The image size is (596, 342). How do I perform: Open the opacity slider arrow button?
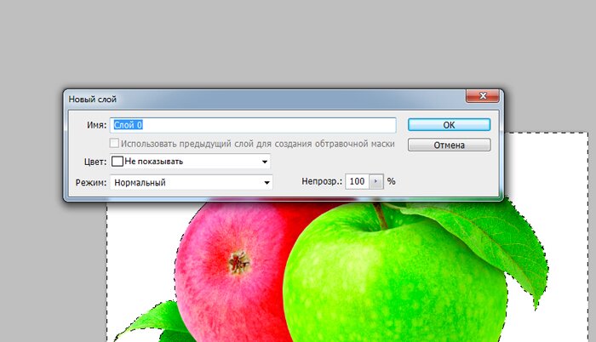pos(376,181)
